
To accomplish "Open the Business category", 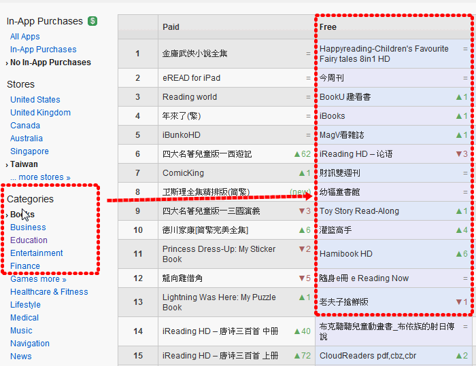I will coord(28,227).
